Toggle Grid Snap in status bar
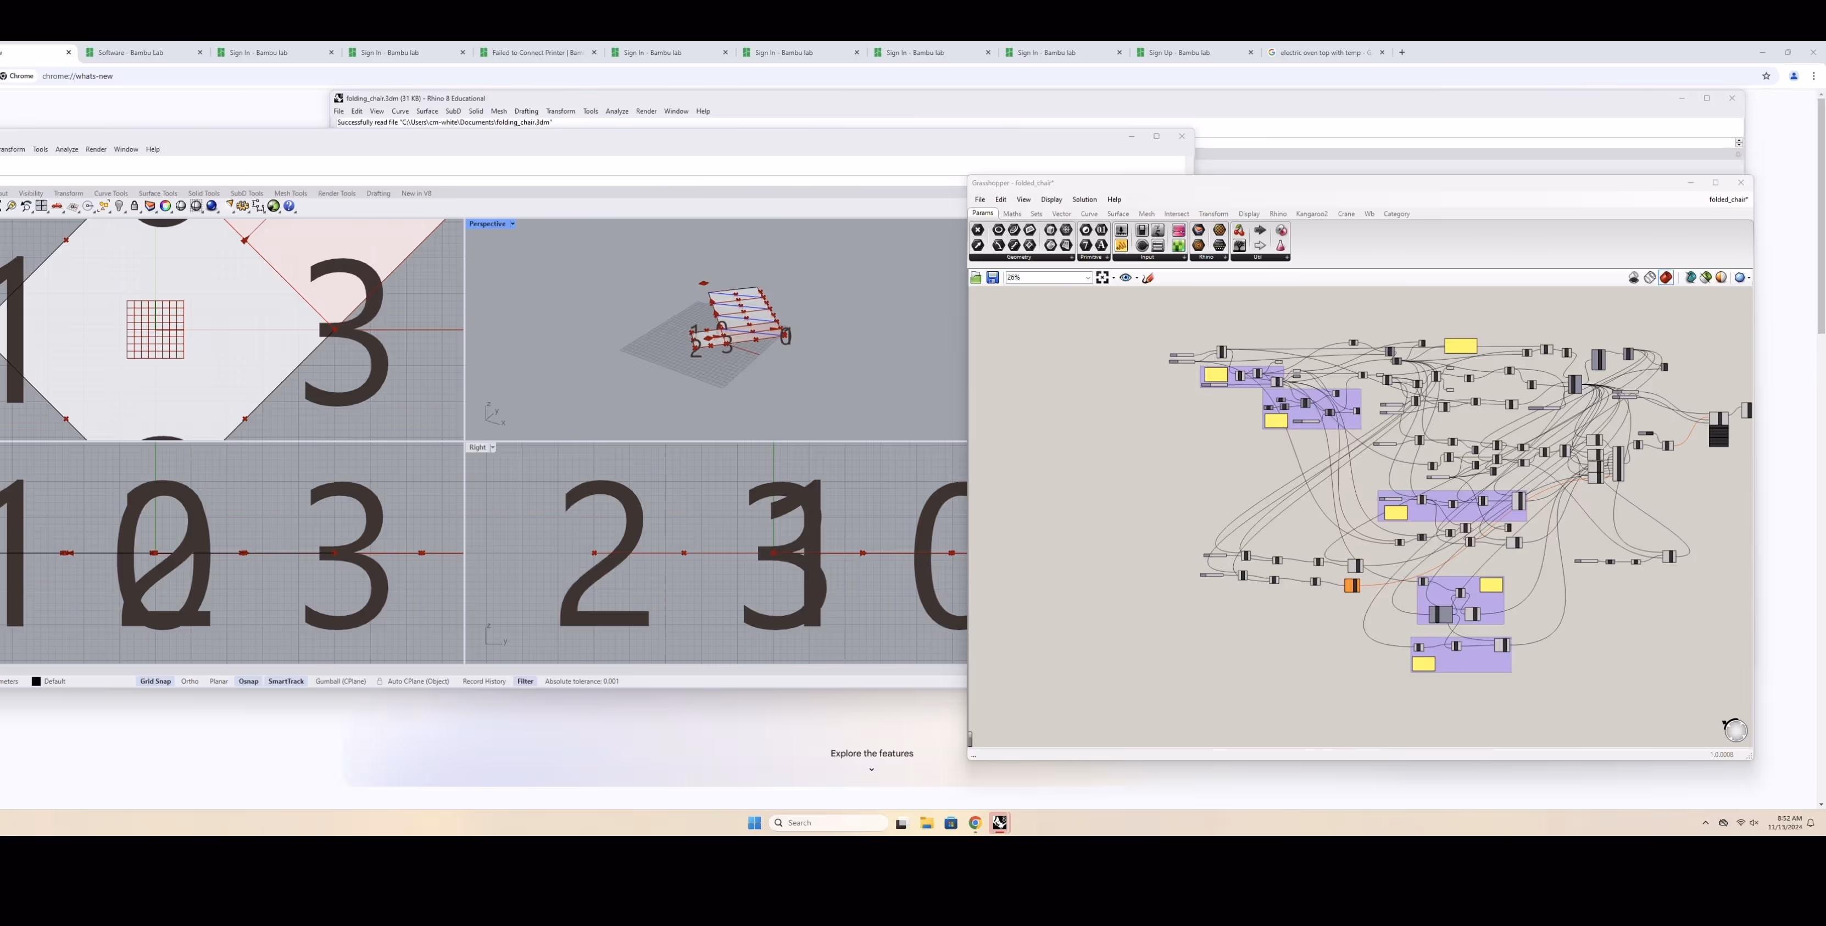This screenshot has height=926, width=1826. (155, 682)
